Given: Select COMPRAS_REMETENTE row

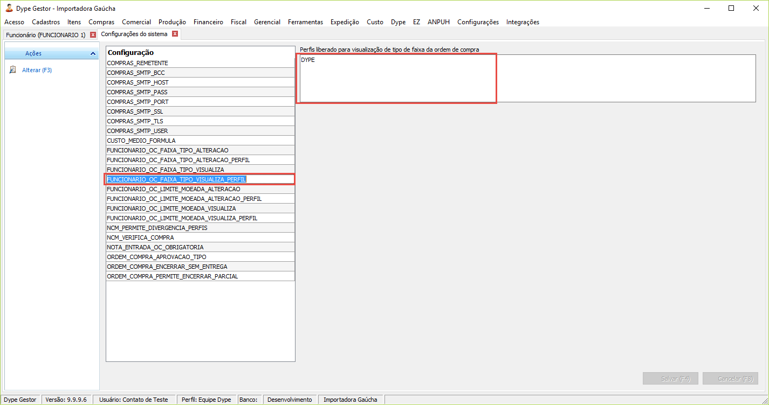Looking at the screenshot, I should tap(200, 63).
